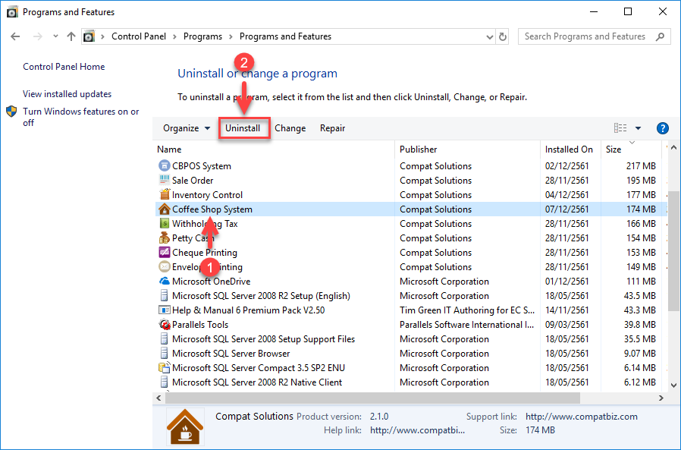Click the Withholding Tax program icon
The height and width of the screenshot is (450, 681).
164,223
